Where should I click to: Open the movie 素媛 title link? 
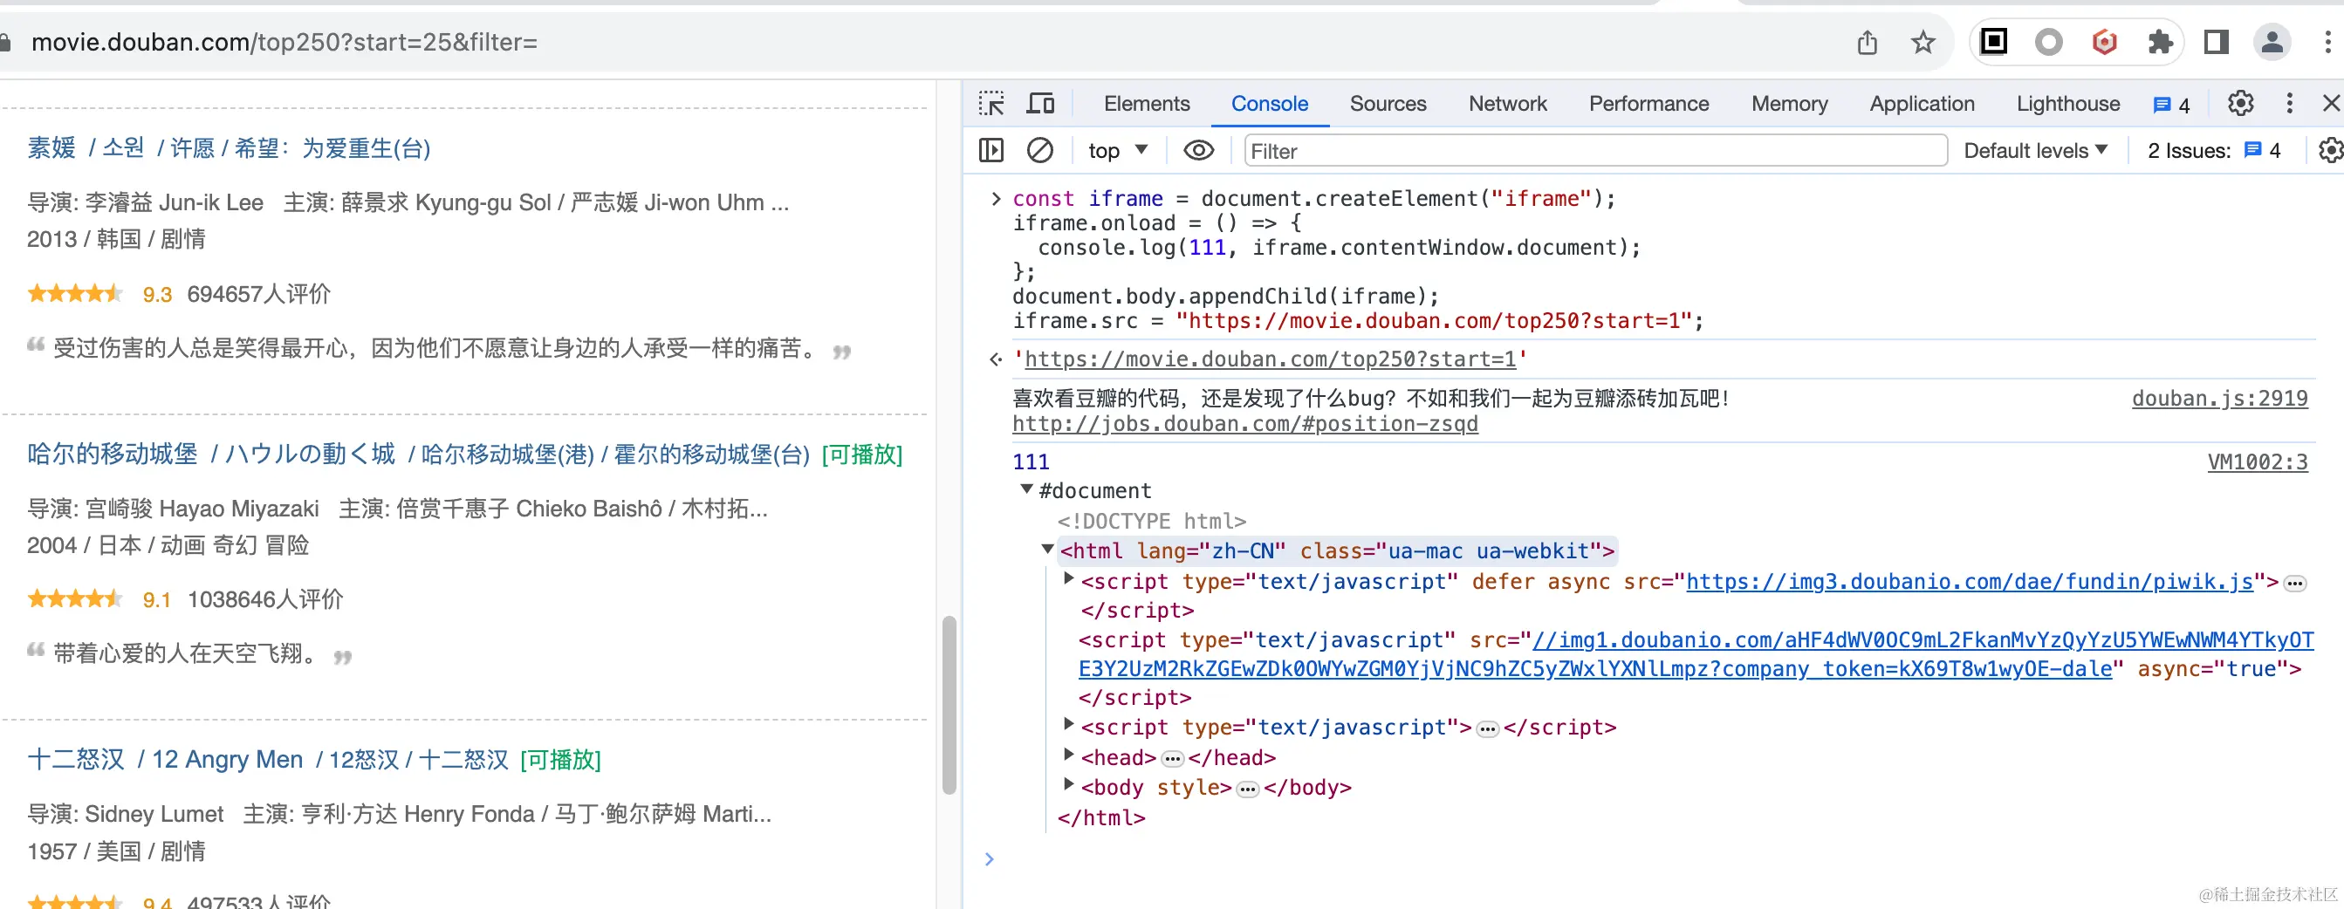point(229,147)
